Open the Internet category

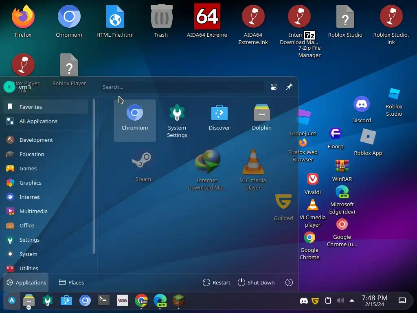(x=46, y=197)
